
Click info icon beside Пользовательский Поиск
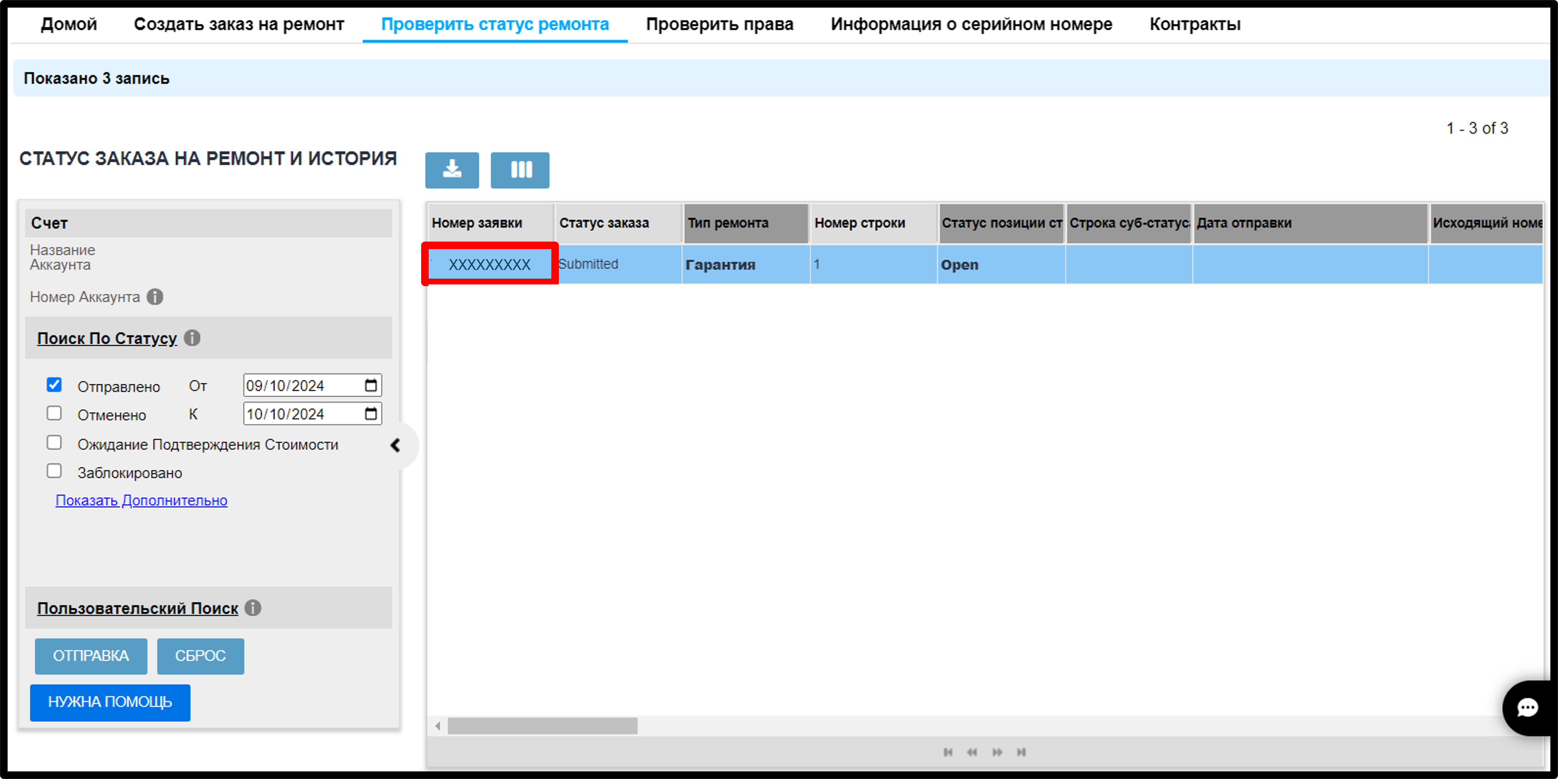[x=253, y=608]
